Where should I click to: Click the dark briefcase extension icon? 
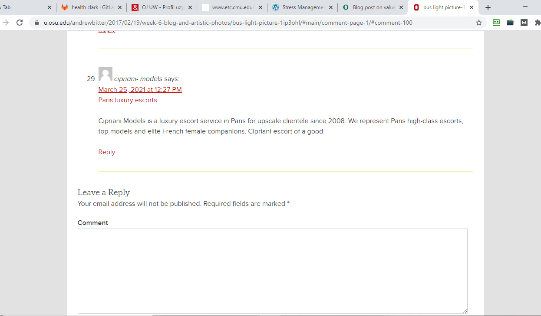pos(510,23)
